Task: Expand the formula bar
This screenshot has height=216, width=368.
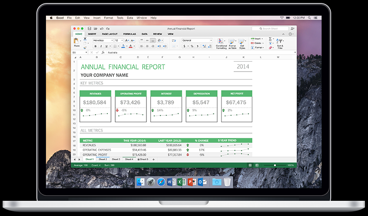Action: [295, 52]
